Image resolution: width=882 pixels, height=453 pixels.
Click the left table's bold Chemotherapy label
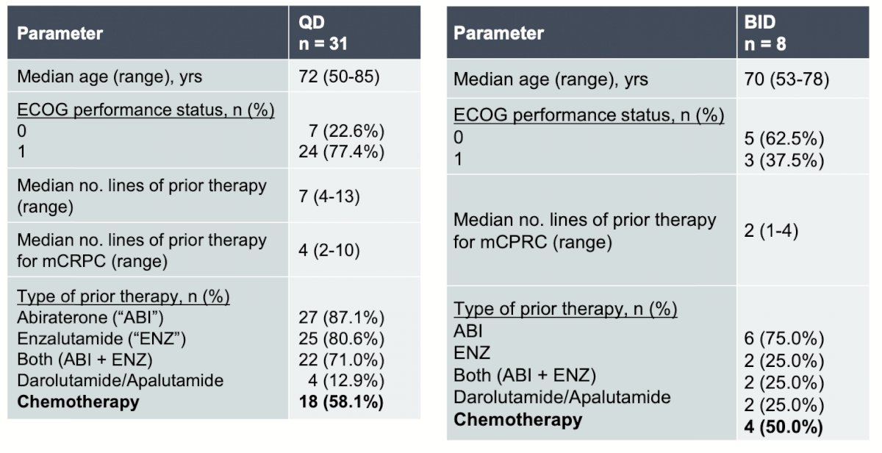(x=77, y=402)
